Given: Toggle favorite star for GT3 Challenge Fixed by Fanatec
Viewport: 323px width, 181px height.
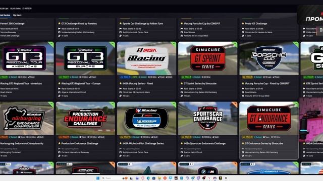Looking at the screenshot, I should (x=60, y=24).
